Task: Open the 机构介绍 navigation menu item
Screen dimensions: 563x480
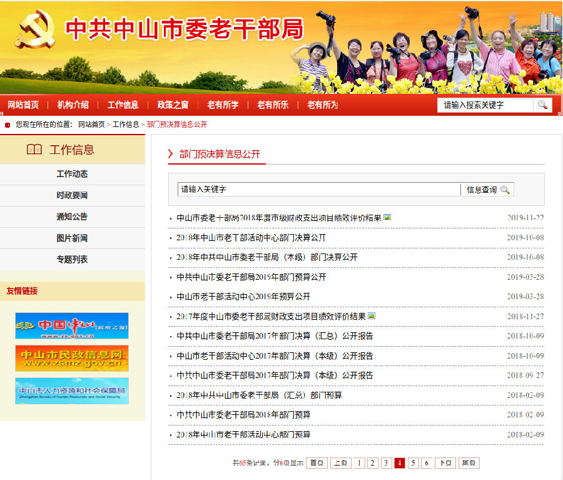Action: coord(73,105)
